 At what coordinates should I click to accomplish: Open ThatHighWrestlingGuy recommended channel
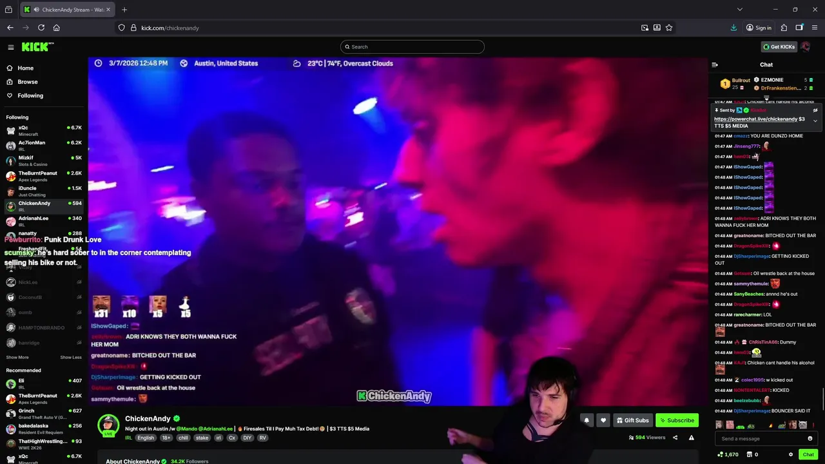point(44,444)
